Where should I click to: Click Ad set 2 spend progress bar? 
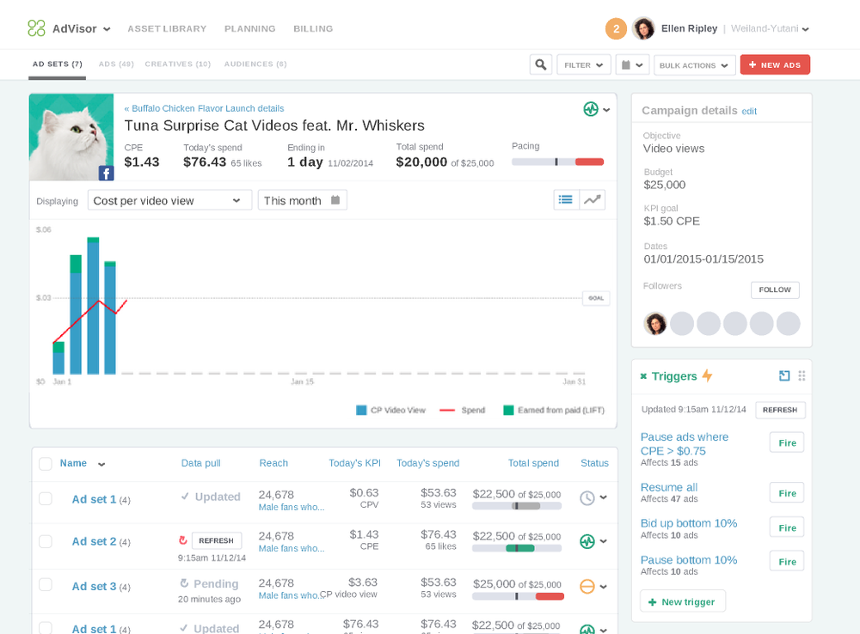(517, 548)
